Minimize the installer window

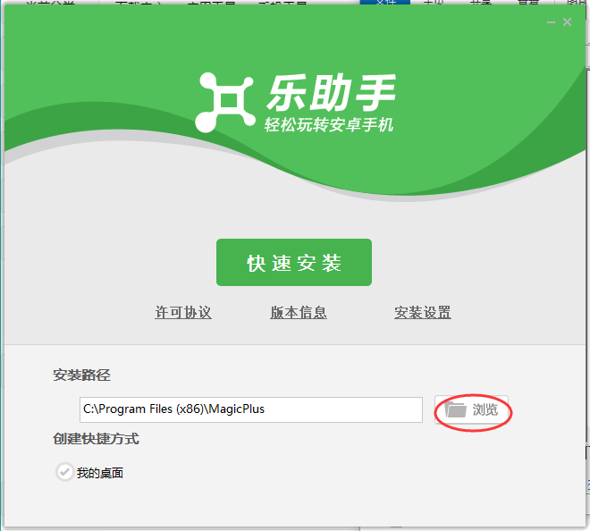pyautogui.click(x=551, y=22)
